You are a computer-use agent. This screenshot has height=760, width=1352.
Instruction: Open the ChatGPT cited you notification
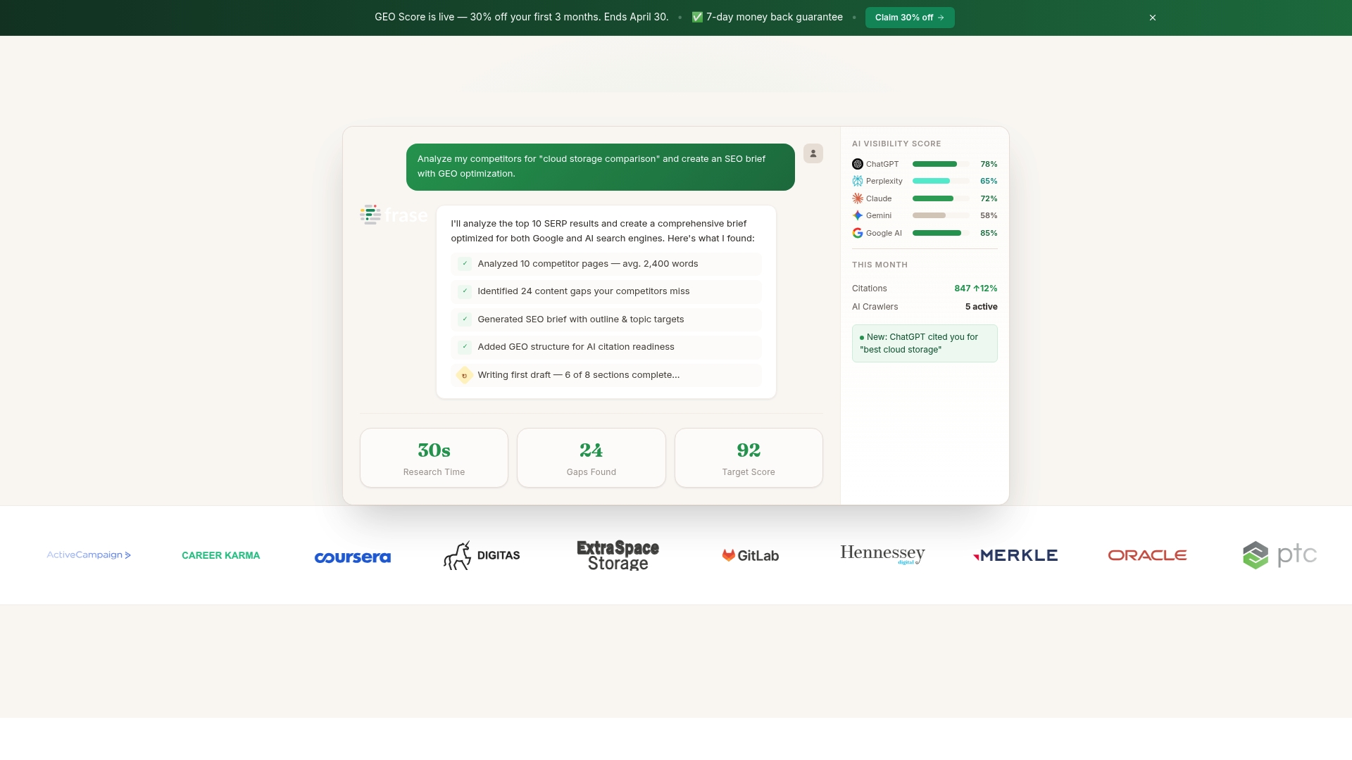(x=924, y=343)
